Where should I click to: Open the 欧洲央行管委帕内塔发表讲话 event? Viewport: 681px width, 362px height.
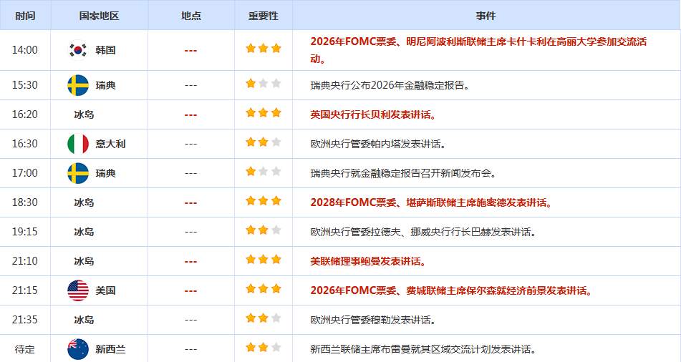coord(378,144)
